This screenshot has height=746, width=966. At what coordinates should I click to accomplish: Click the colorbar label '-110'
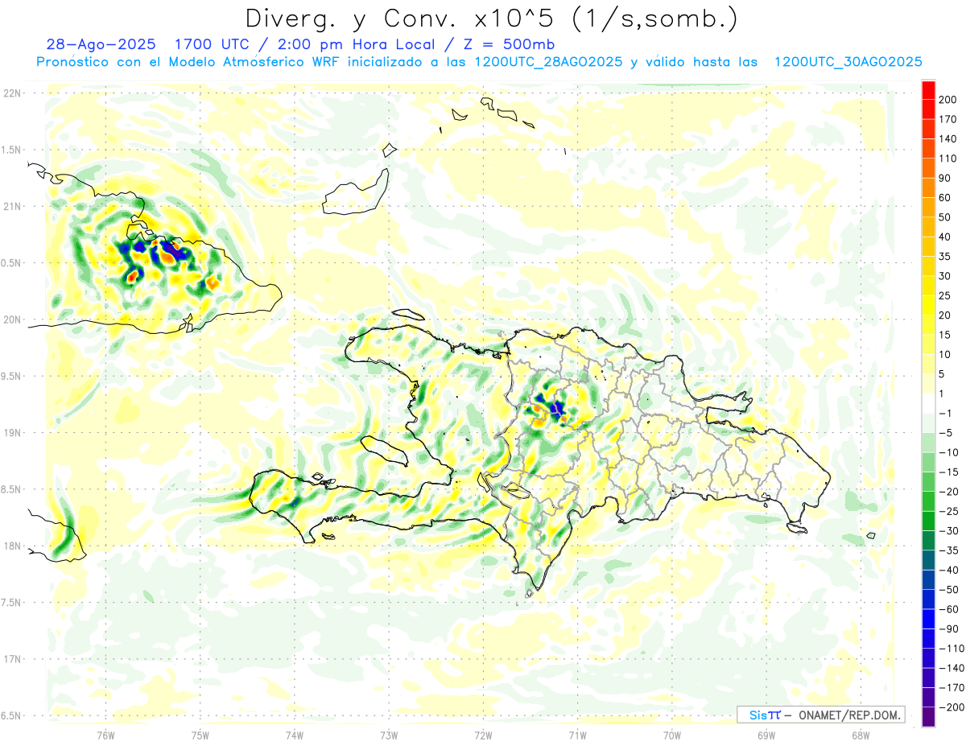952,649
